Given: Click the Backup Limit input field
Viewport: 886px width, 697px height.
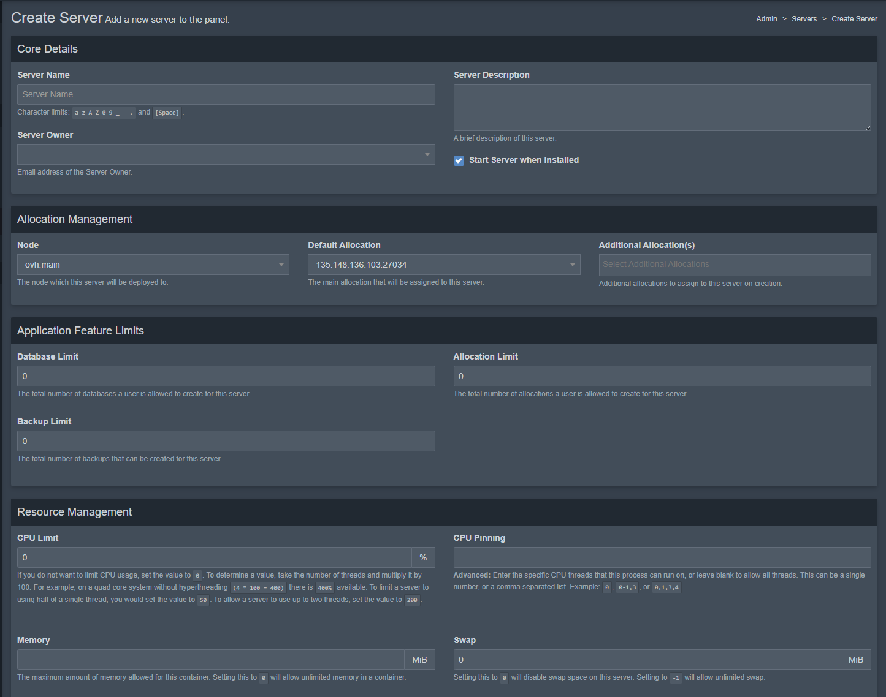Looking at the screenshot, I should tap(226, 441).
